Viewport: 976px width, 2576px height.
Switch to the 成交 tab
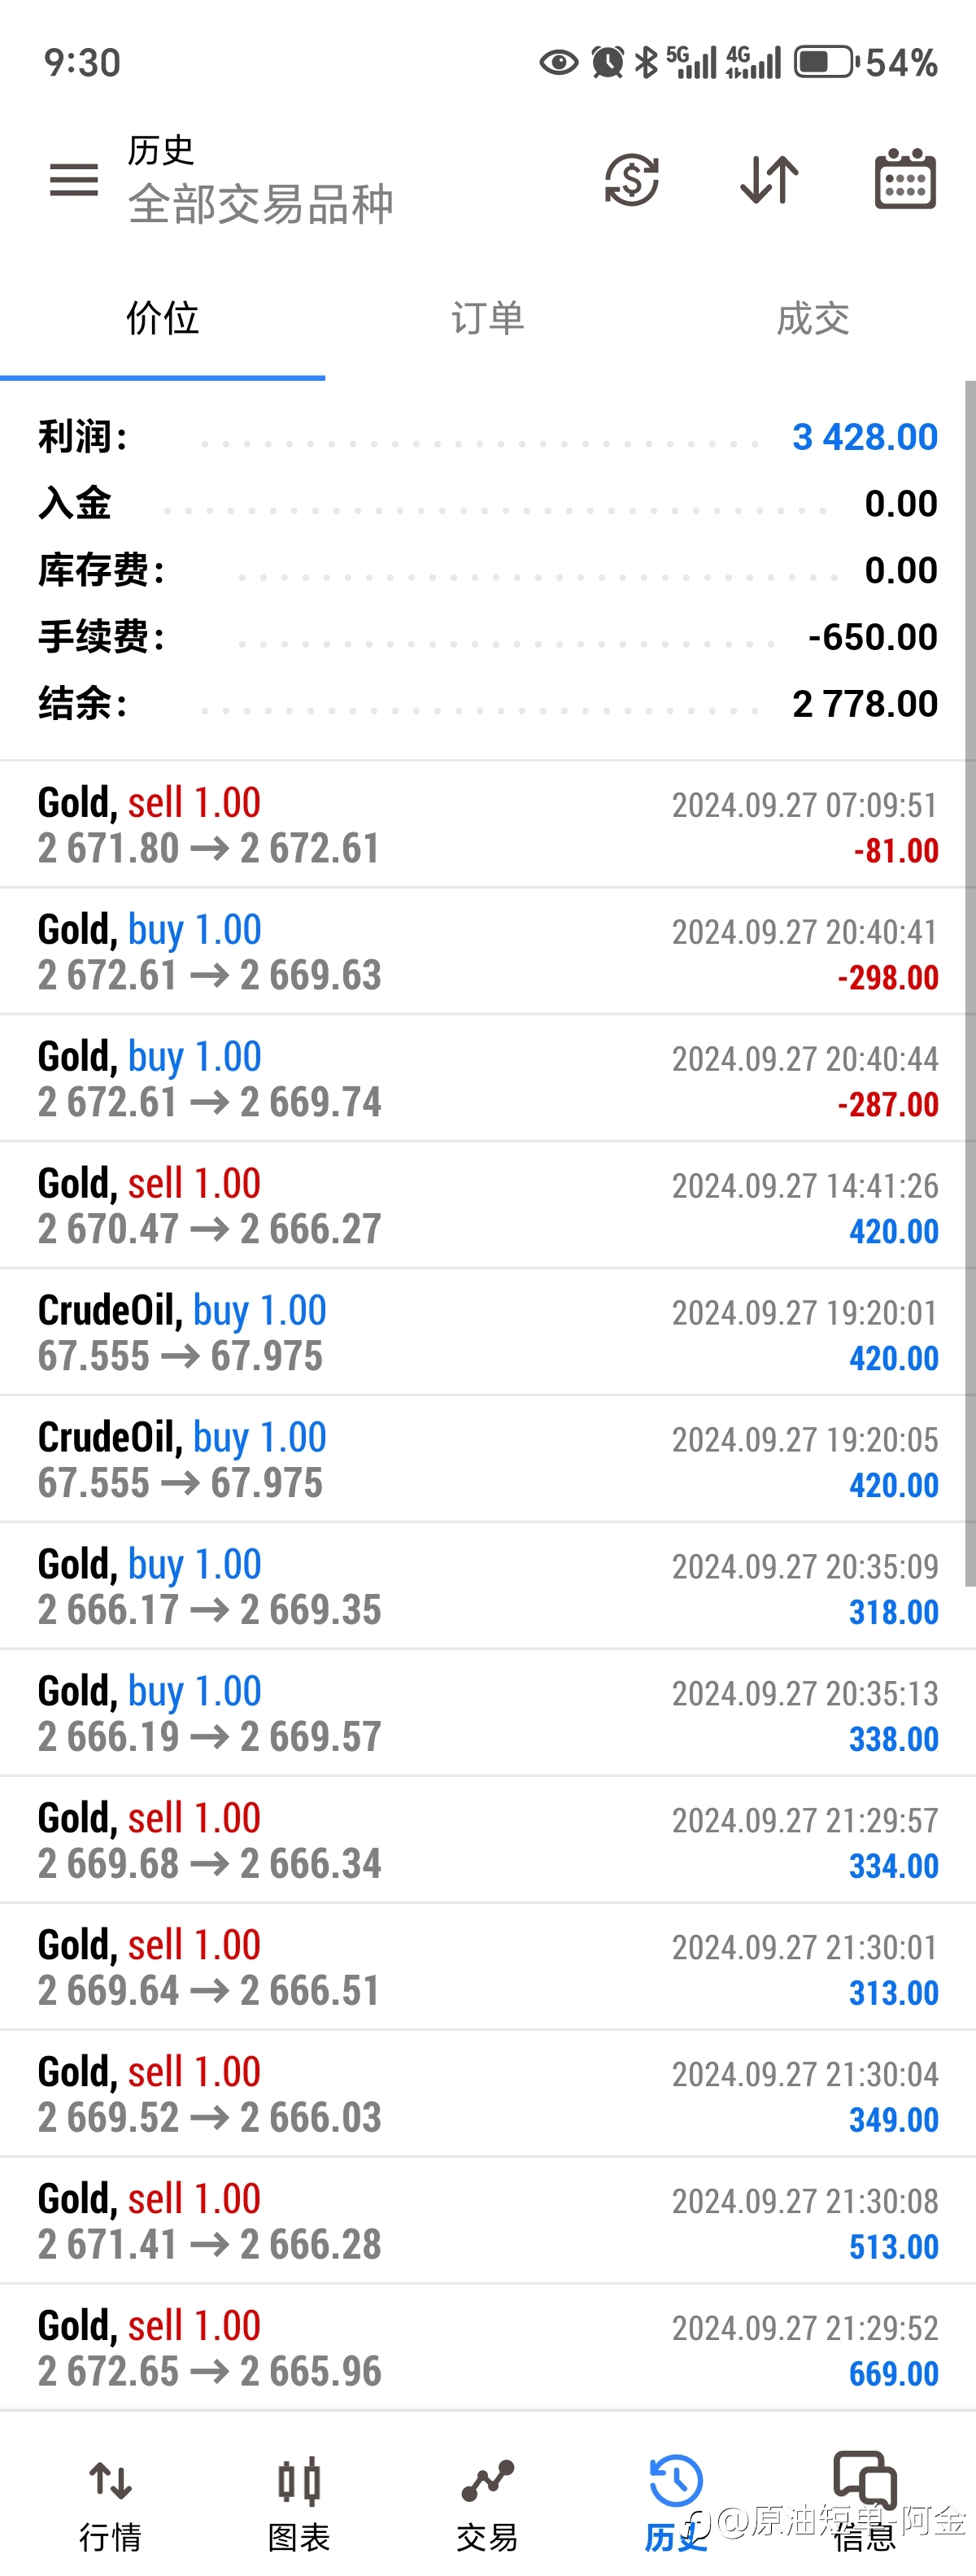[x=812, y=319]
